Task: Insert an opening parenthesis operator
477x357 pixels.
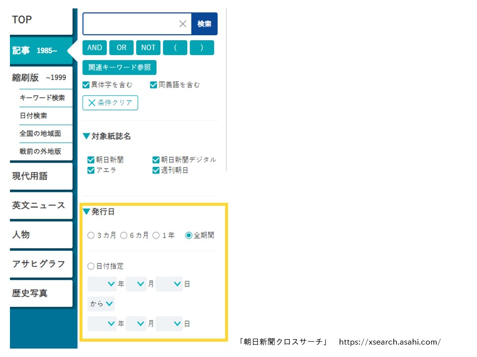Action: 175,48
